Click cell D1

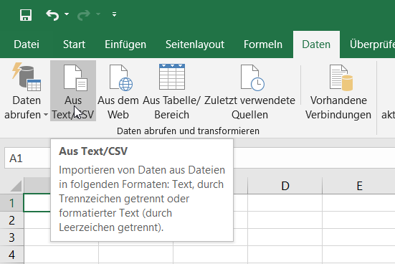[x=285, y=203]
